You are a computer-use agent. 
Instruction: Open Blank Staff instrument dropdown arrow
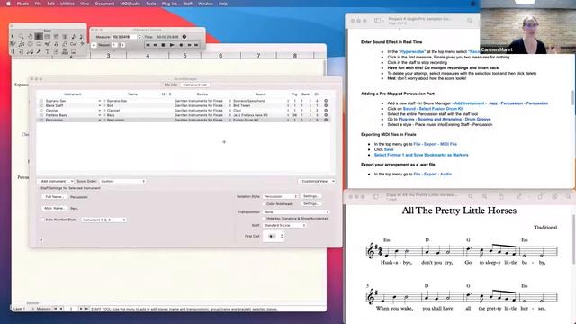click(100, 105)
